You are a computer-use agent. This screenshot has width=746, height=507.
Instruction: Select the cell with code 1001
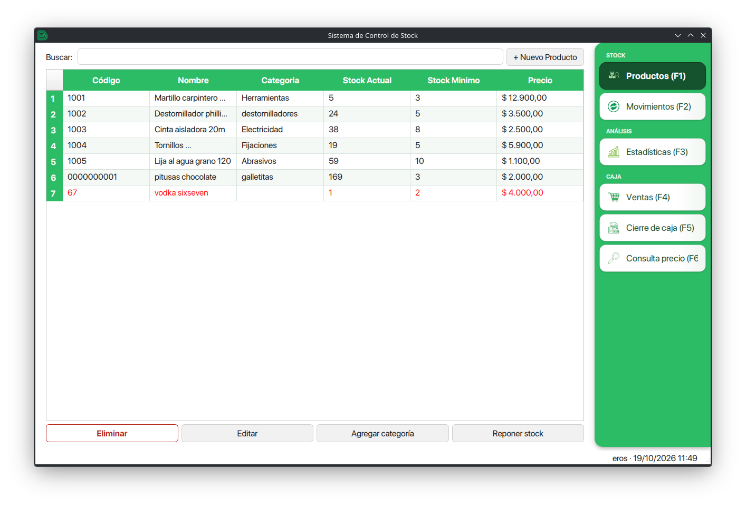[x=106, y=98]
